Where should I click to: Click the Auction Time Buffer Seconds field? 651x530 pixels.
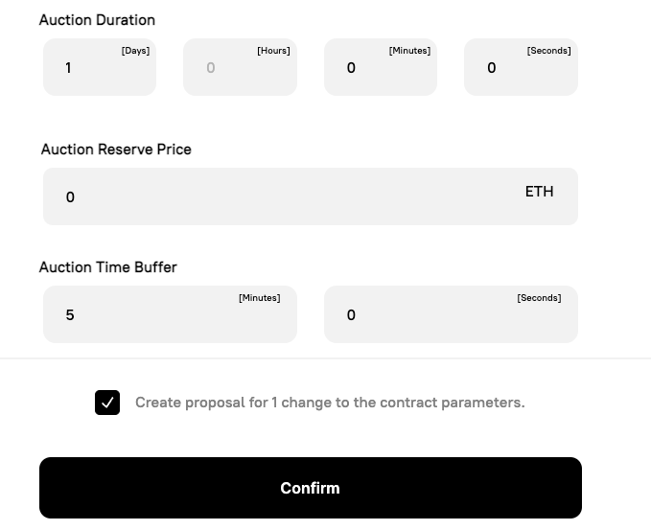point(451,314)
